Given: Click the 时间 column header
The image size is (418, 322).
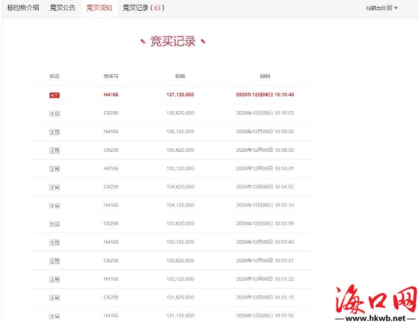Looking at the screenshot, I should point(265,76).
